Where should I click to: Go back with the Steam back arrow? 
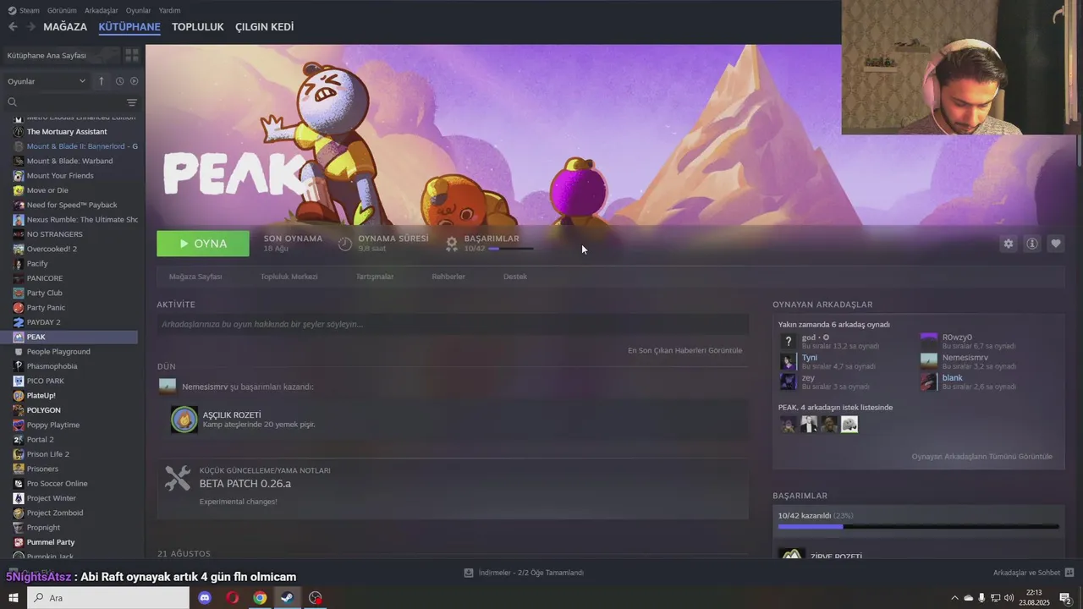pos(13,27)
